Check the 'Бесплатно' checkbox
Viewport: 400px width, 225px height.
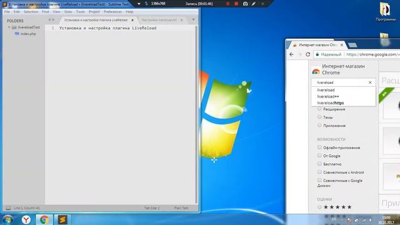tap(319, 164)
